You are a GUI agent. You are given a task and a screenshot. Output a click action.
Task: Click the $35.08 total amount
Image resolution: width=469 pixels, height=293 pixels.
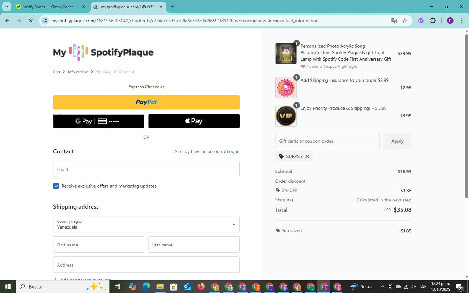pyautogui.click(x=402, y=210)
